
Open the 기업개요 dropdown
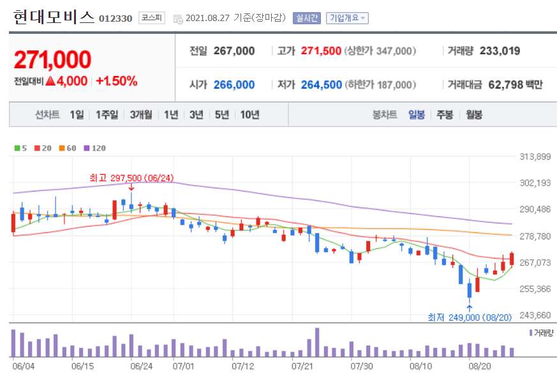[x=347, y=18]
